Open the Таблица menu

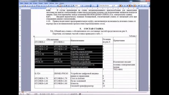click(52, 3)
